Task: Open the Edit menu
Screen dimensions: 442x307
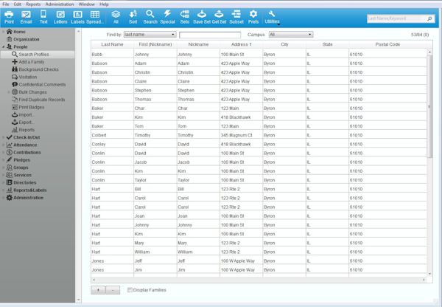Action: tap(18, 4)
